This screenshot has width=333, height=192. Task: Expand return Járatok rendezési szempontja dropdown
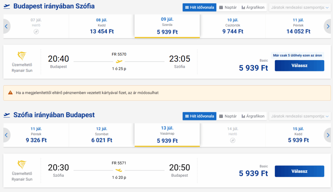[300, 116]
